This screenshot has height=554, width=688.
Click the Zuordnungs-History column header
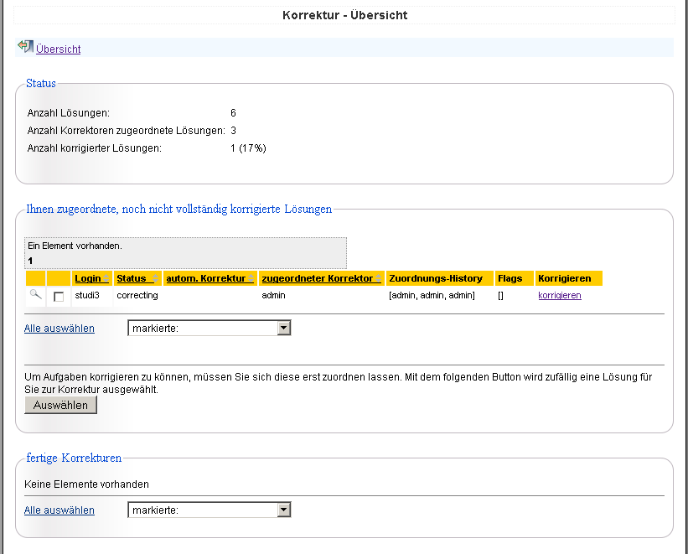pyautogui.click(x=440, y=278)
